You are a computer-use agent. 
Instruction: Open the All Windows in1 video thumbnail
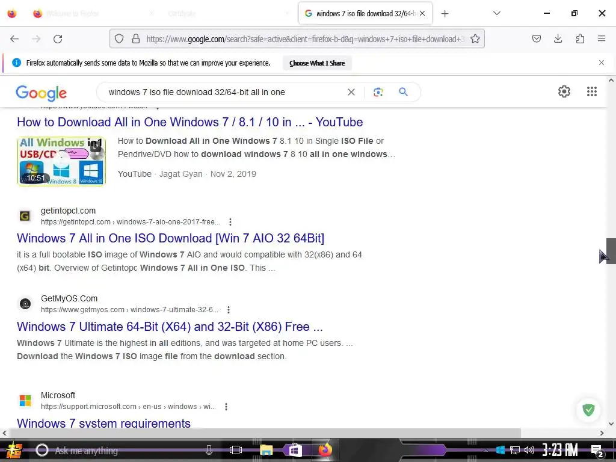click(x=61, y=161)
